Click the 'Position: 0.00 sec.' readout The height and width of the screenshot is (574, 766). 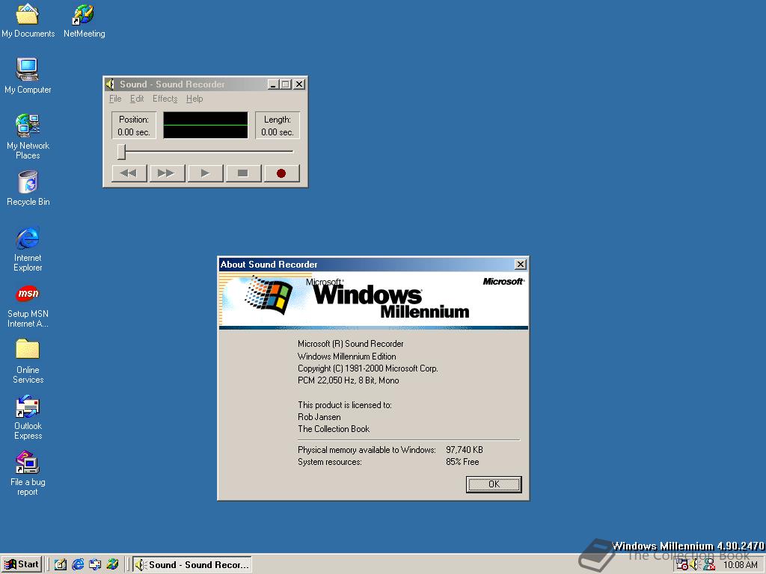(134, 126)
